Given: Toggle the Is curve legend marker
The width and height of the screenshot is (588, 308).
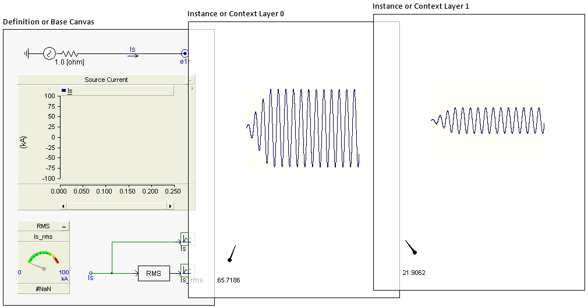Looking at the screenshot, I should pyautogui.click(x=64, y=91).
